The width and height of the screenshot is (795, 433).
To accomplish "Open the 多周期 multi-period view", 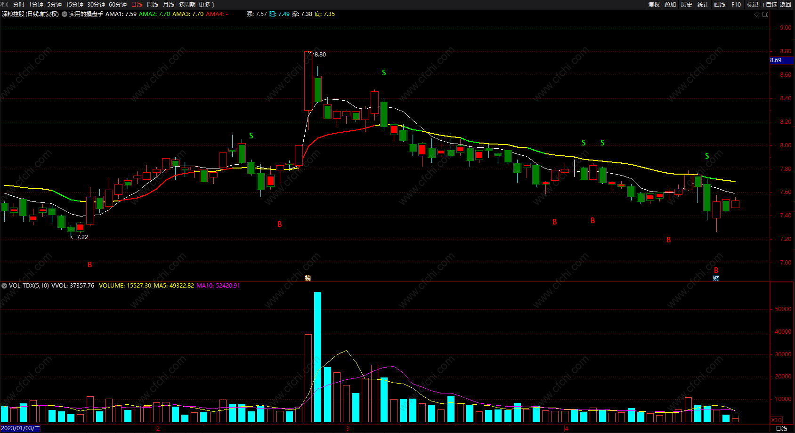I will pos(187,4).
